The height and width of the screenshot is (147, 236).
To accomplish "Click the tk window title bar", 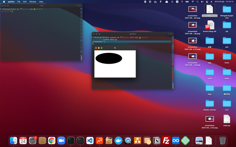I will coord(115,48).
